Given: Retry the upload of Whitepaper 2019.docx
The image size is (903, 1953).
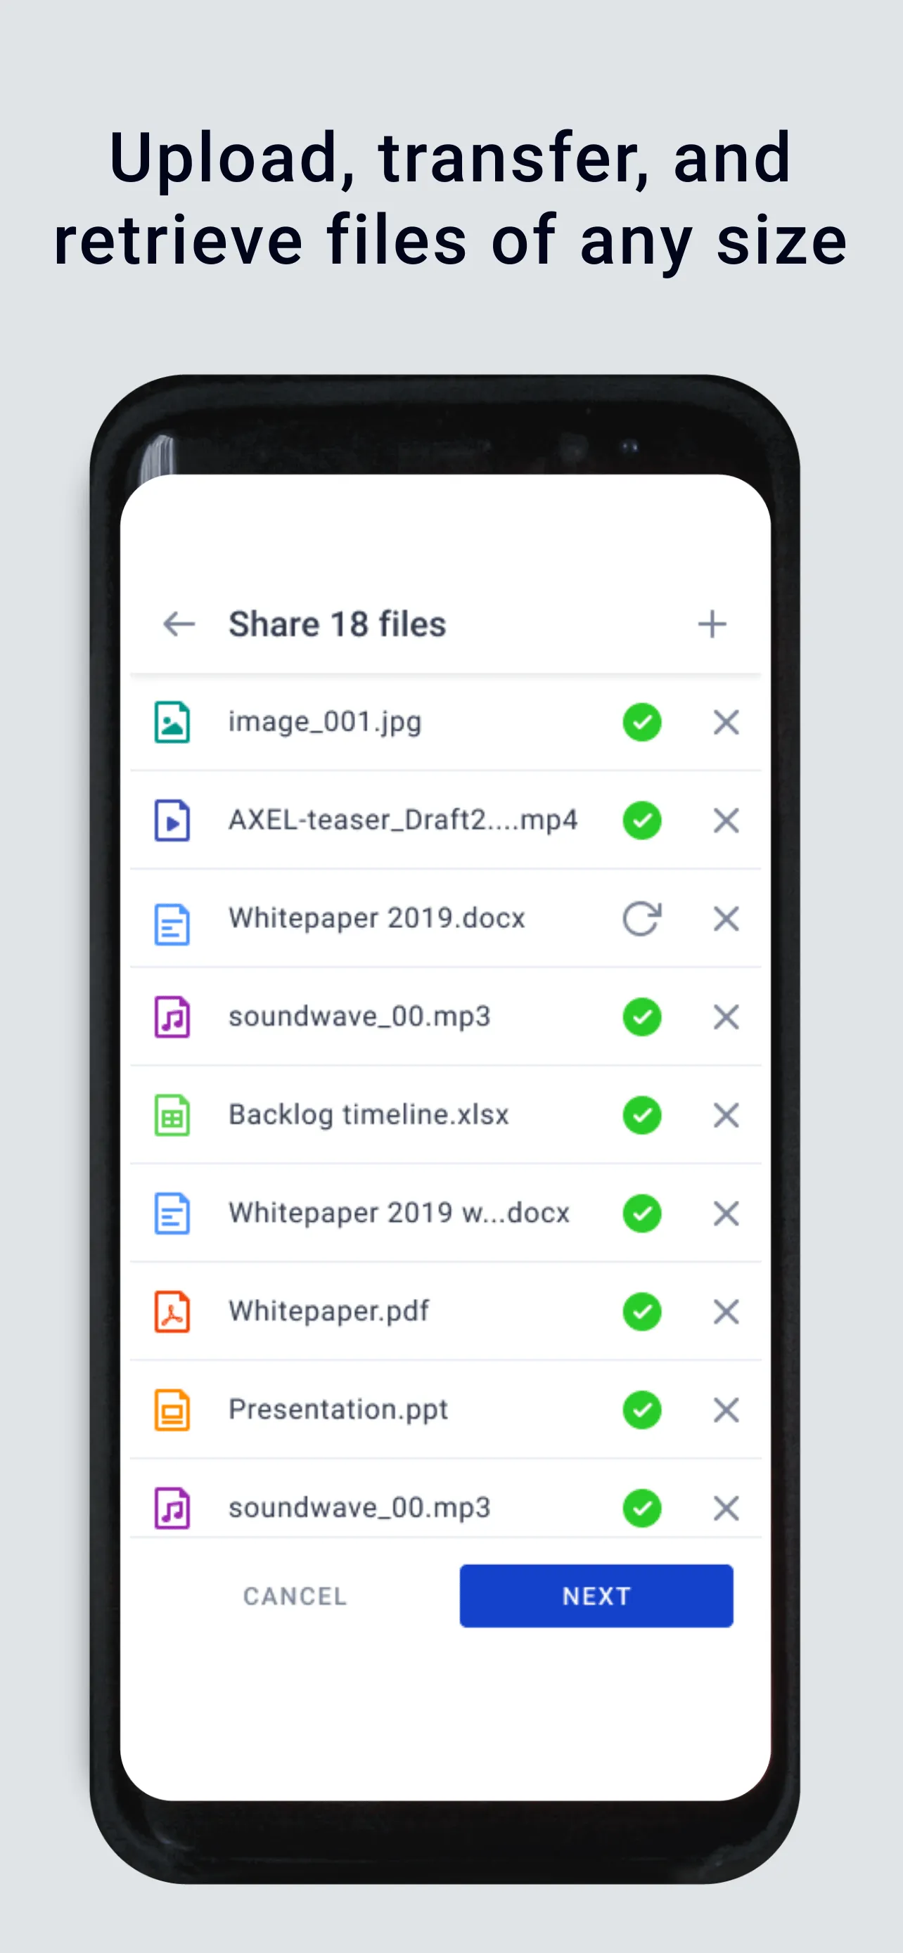Looking at the screenshot, I should [642, 919].
